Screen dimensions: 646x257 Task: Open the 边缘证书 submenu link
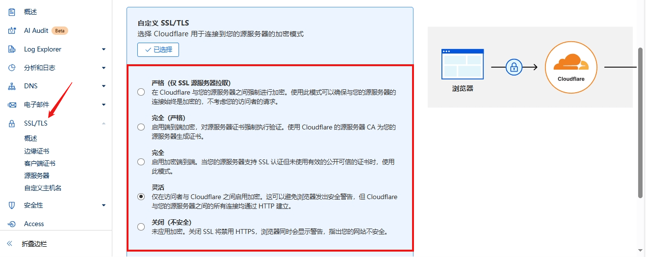pos(37,151)
